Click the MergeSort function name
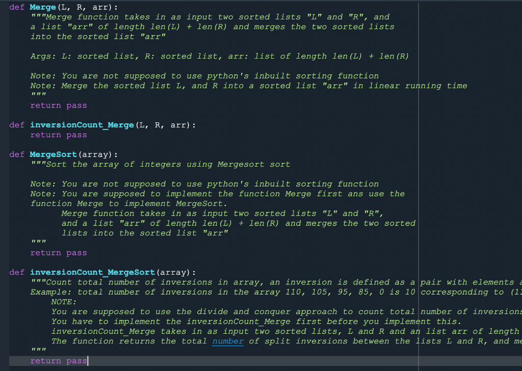This screenshot has width=522, height=371. [x=53, y=154]
